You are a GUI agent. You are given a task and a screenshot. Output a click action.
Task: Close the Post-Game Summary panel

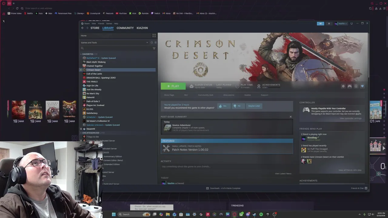coord(290,117)
